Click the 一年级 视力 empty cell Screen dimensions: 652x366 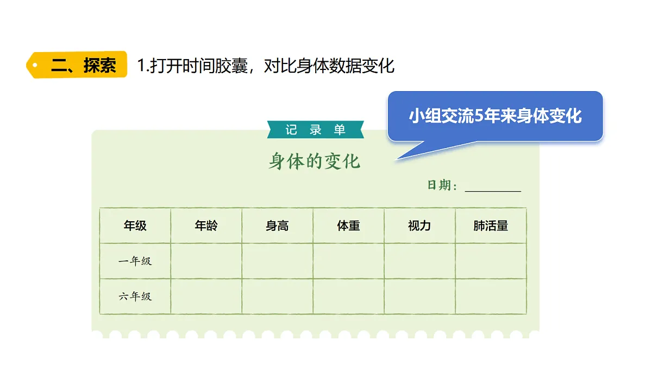419,261
